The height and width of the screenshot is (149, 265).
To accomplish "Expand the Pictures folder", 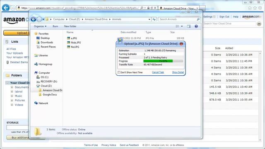I will coord(12,100).
